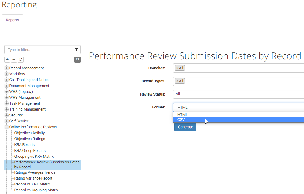Open the Review Status dropdown

point(238,94)
